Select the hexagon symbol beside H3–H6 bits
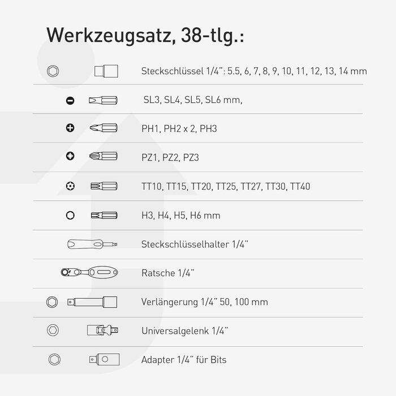The height and width of the screenshot is (396, 396). point(70,216)
